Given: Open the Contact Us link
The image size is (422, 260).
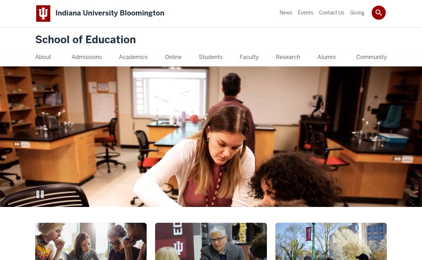Looking at the screenshot, I should (x=332, y=13).
